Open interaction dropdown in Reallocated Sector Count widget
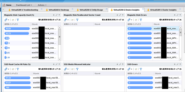 pos(66,20)
